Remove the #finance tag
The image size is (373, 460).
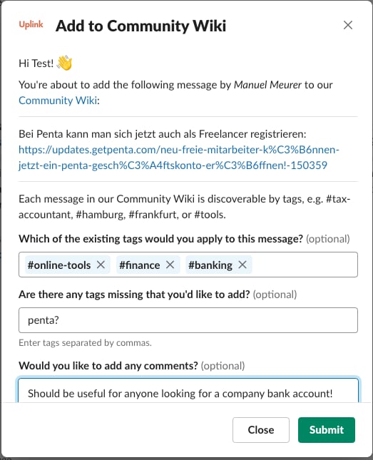pos(170,265)
